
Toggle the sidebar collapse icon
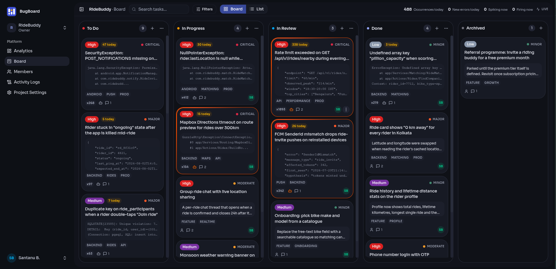click(x=82, y=9)
